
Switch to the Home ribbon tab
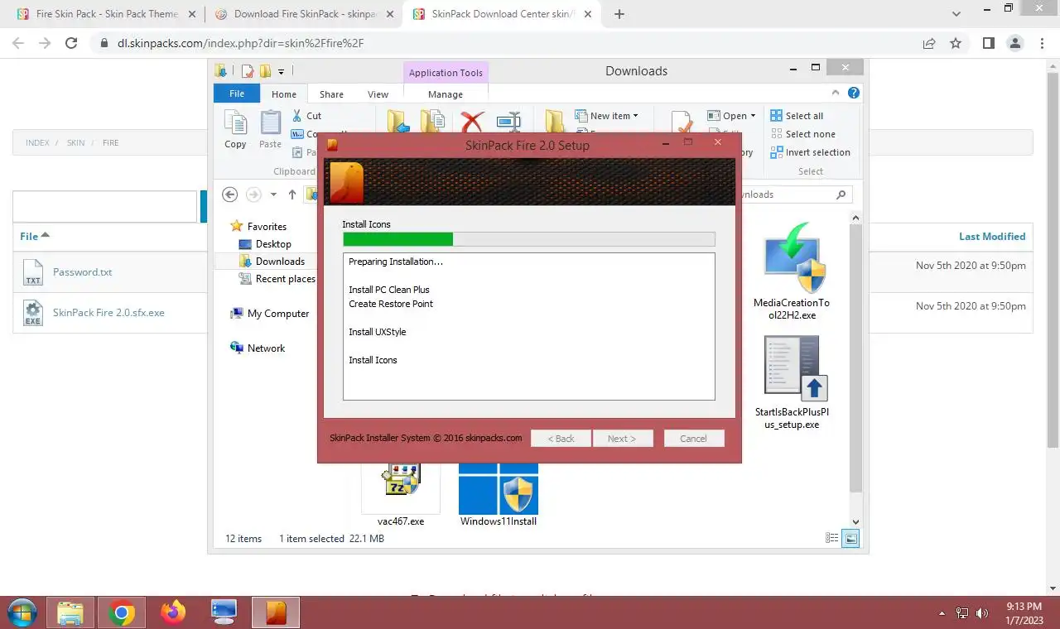tap(284, 94)
